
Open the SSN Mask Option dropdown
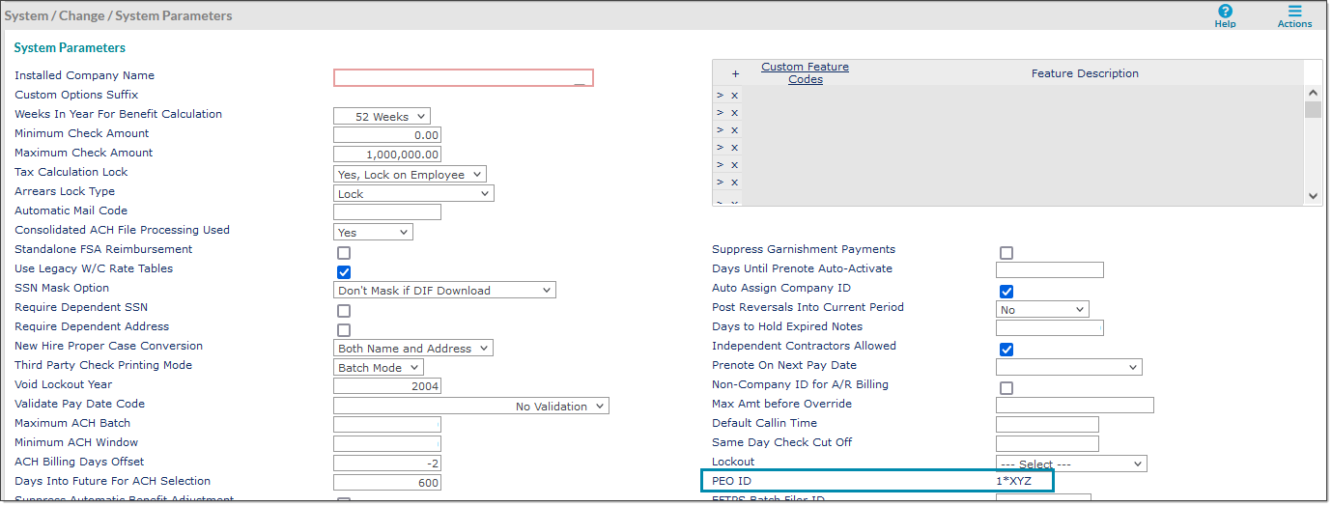coord(444,291)
